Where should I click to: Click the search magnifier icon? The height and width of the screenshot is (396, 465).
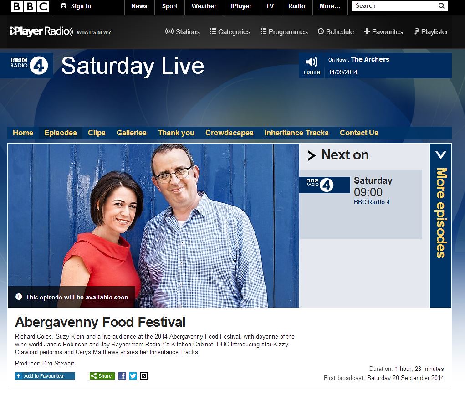tap(441, 5)
